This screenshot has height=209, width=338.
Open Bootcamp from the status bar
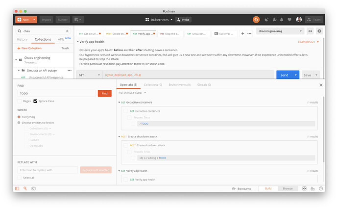click(241, 188)
